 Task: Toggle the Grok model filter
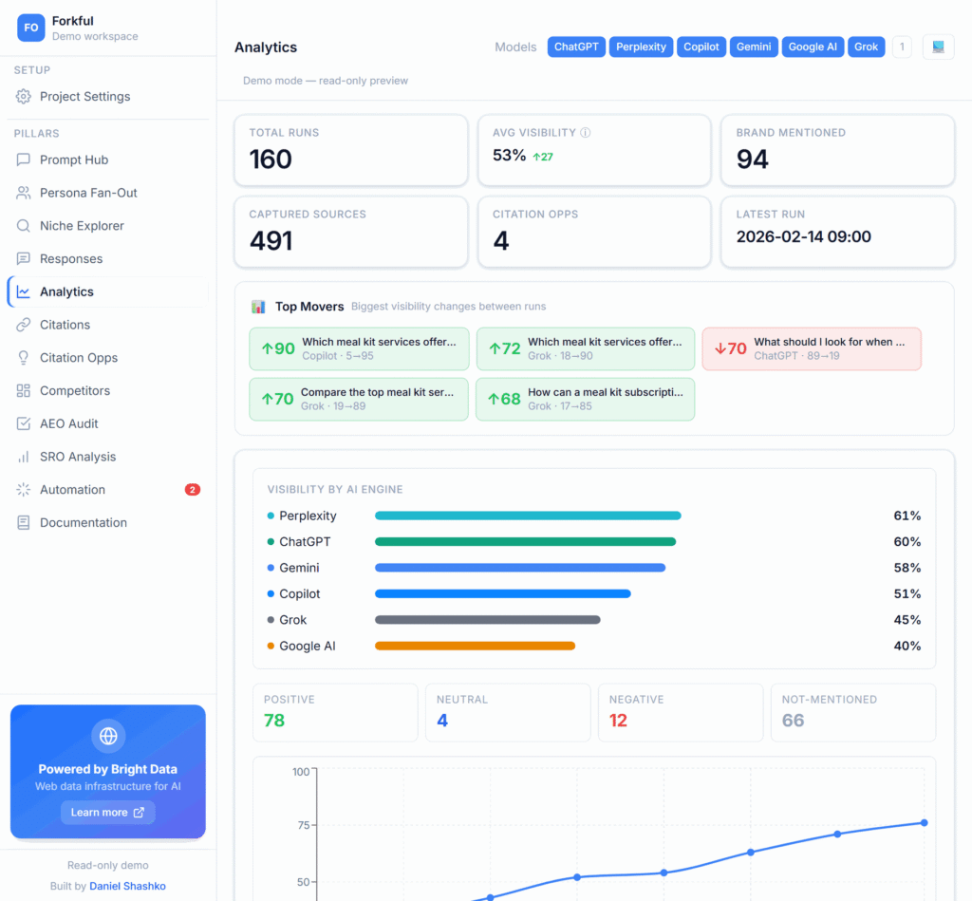pos(866,47)
